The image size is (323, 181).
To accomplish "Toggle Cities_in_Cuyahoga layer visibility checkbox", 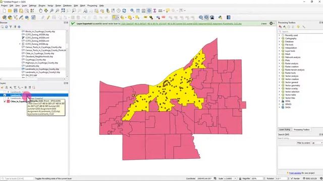I will coord(5,102).
